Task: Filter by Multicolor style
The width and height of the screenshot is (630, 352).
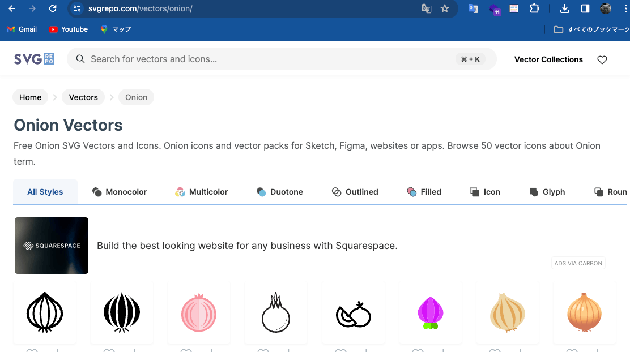Action: [201, 192]
